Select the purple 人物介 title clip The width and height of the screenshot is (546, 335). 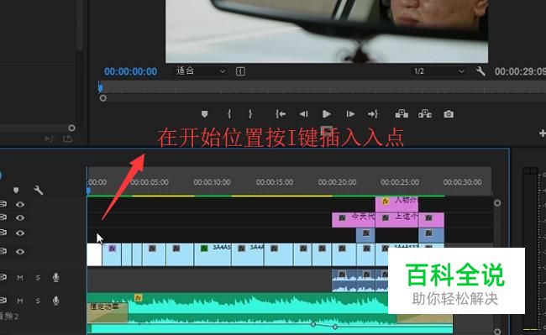pos(396,204)
